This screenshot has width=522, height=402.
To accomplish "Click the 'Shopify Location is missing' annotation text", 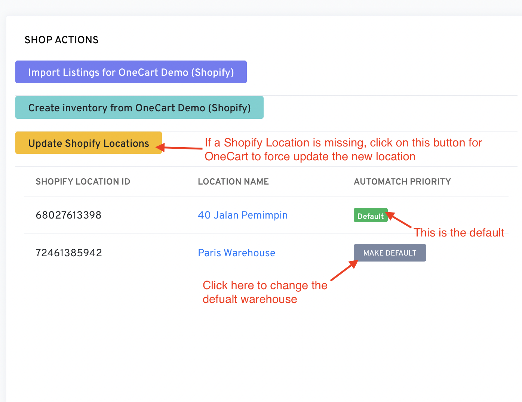I will tap(343, 149).
